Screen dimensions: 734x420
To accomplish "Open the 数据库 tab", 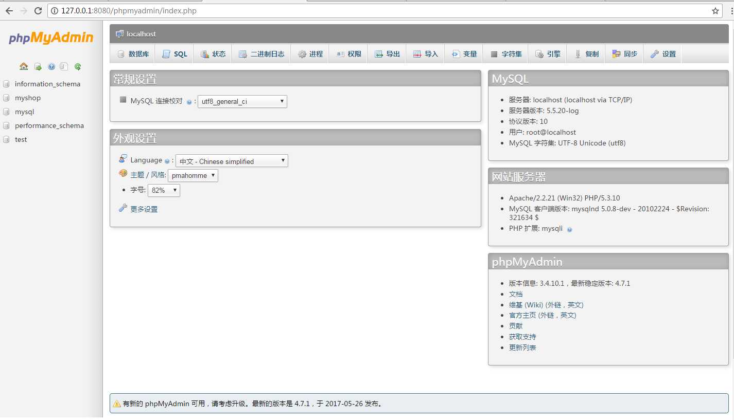I will point(133,54).
